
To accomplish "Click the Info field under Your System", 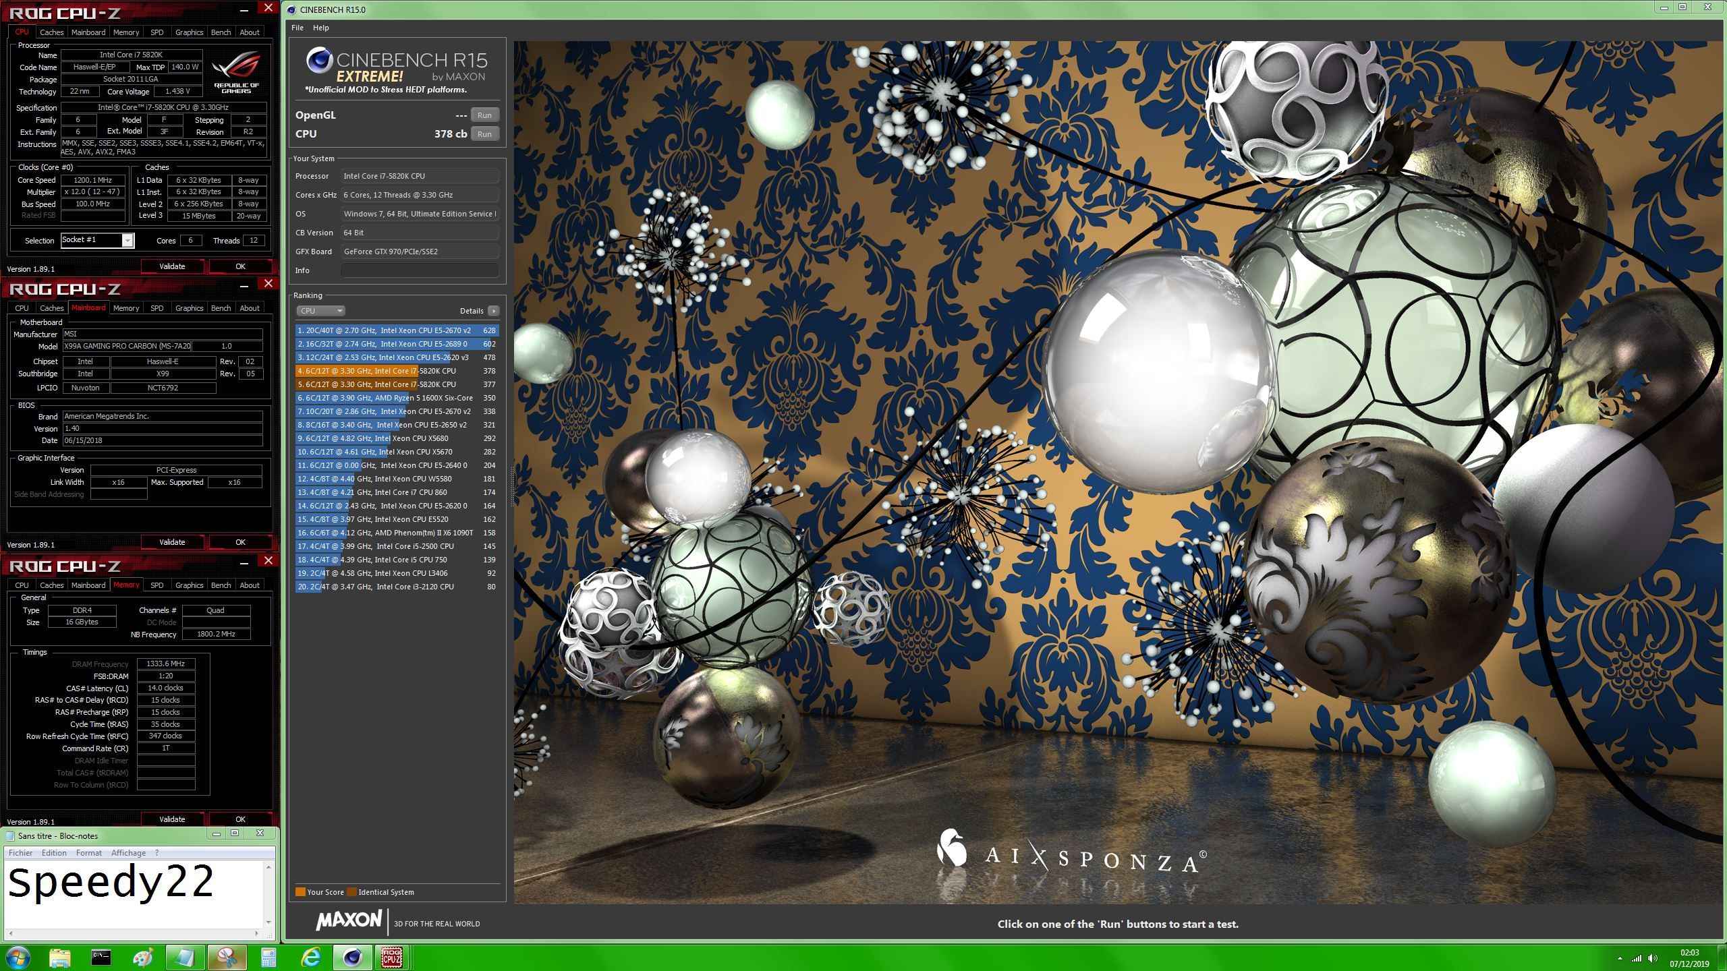I will [420, 270].
